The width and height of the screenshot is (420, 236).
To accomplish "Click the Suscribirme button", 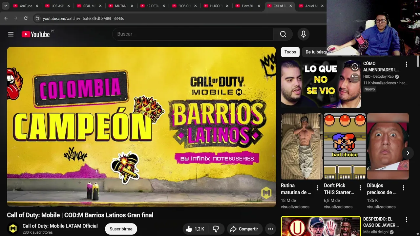I will tap(121, 229).
